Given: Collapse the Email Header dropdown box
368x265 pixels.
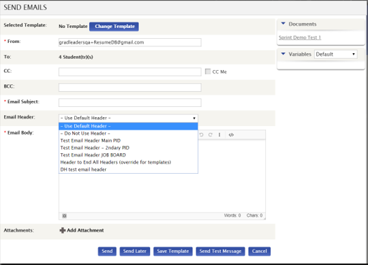Looking at the screenshot, I should (128, 118).
